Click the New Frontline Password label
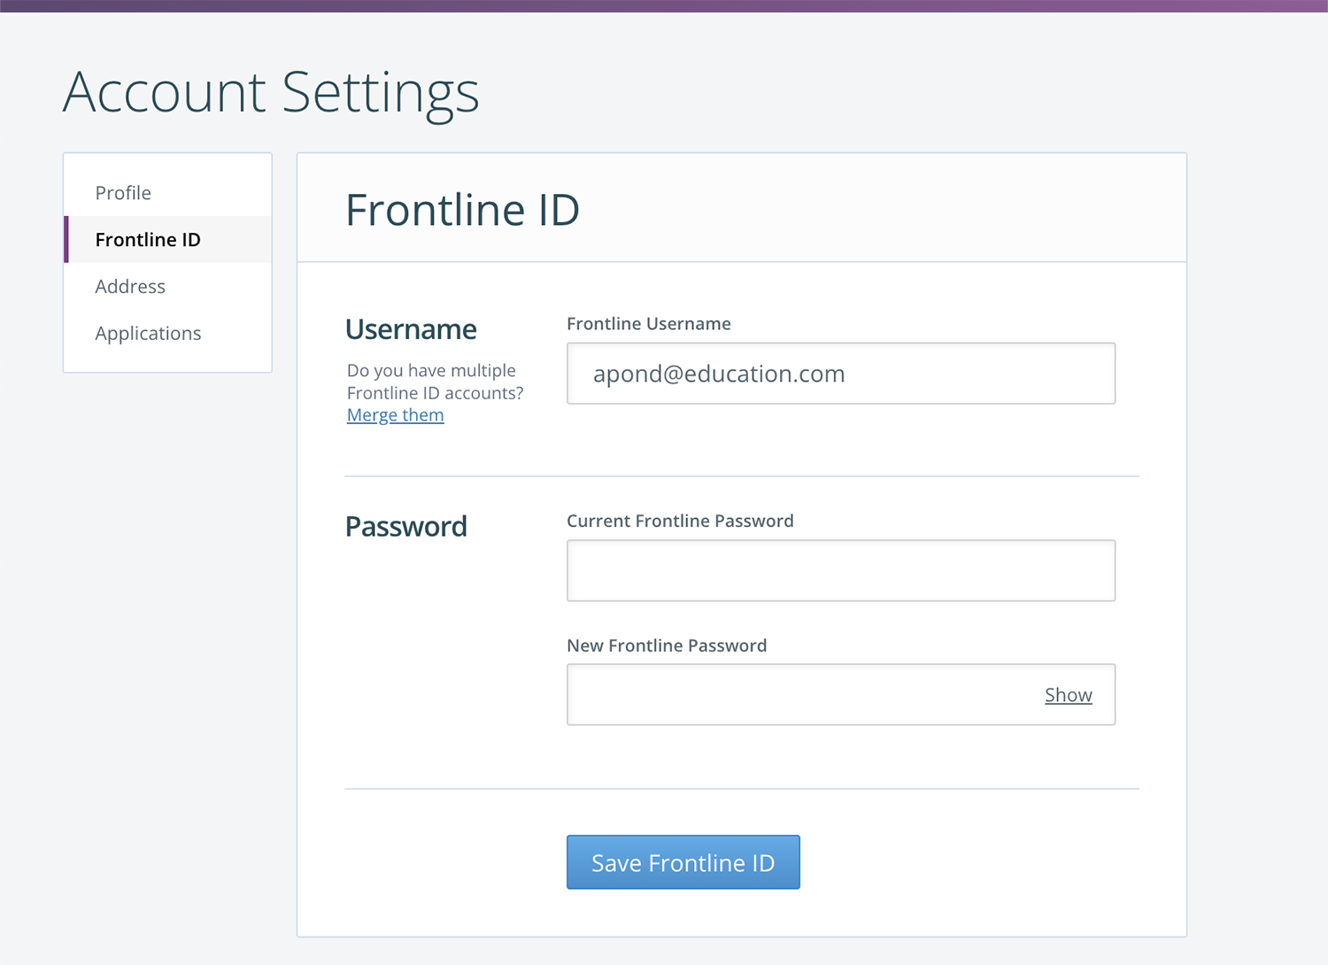Image resolution: width=1328 pixels, height=965 pixels. coord(667,646)
